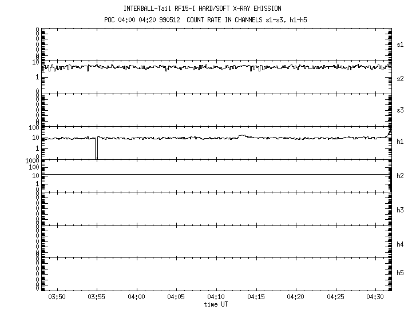Click the 04:10 time tick label

[x=216, y=297]
